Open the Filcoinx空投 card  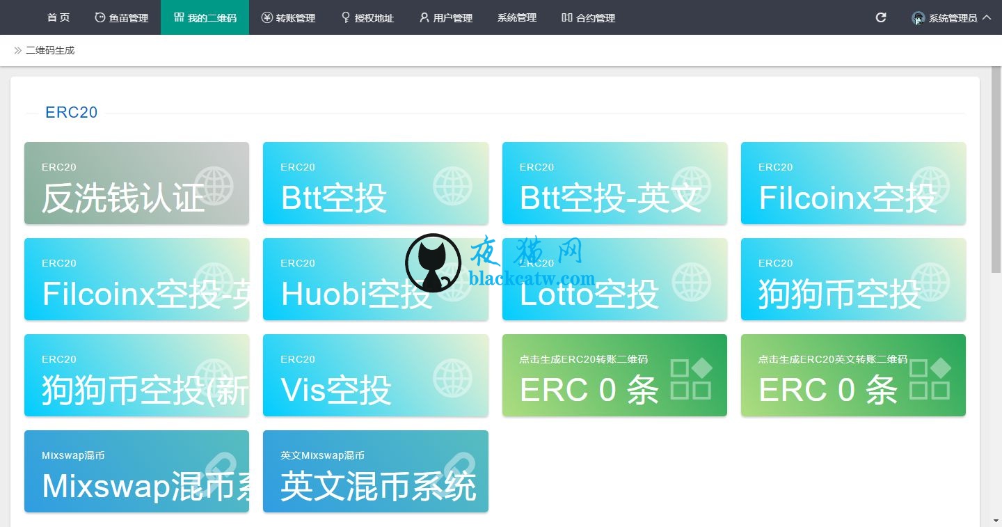coord(853,183)
